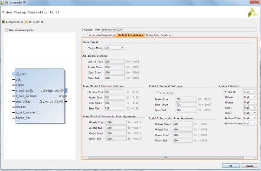Click the horizontal scrollbar thumb in settings panel

click(166, 158)
